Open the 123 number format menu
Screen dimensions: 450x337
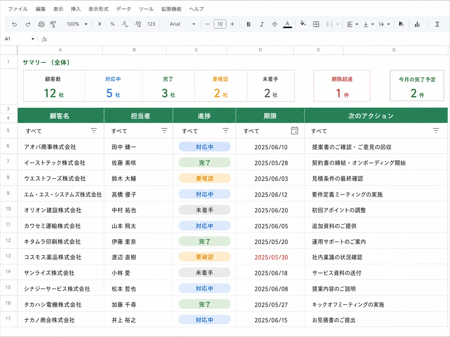[151, 24]
